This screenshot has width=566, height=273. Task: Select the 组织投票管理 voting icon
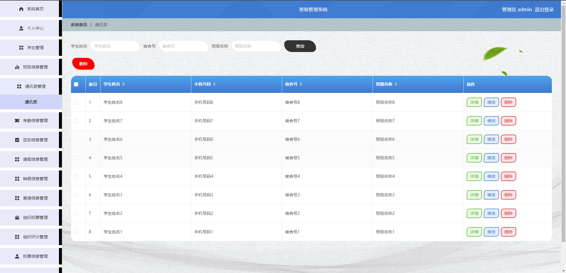point(17,217)
